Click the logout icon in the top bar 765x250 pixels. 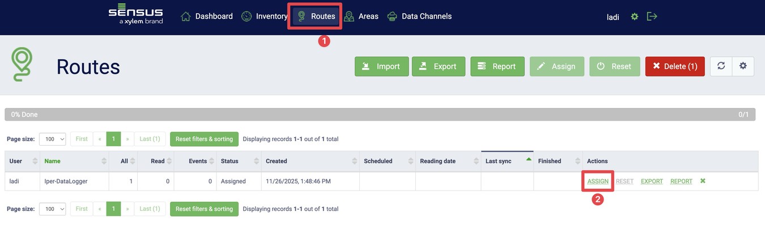652,17
